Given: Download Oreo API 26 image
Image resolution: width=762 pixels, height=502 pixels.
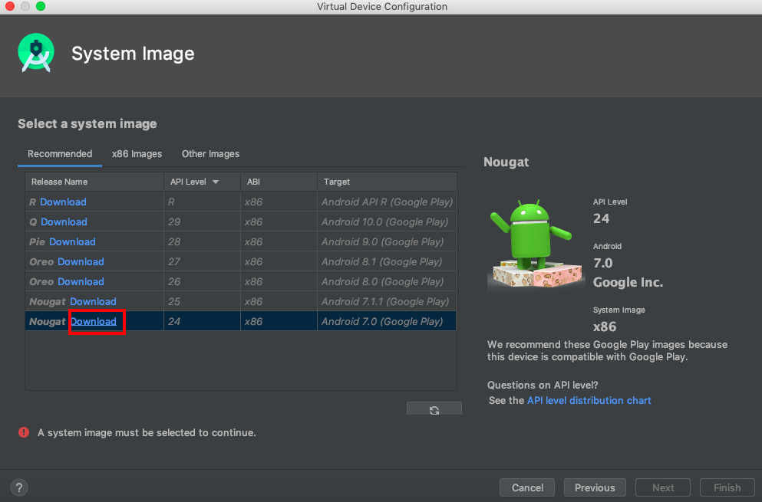Looking at the screenshot, I should [x=81, y=281].
